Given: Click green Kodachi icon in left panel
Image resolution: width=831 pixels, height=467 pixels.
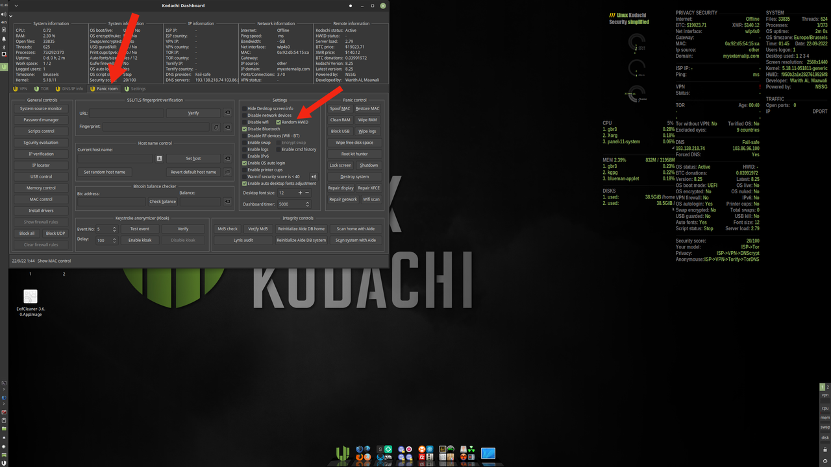Looking at the screenshot, I should (4, 66).
